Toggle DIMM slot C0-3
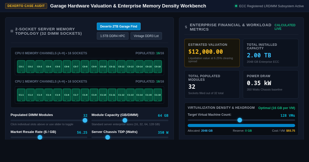 (x=39, y=67)
